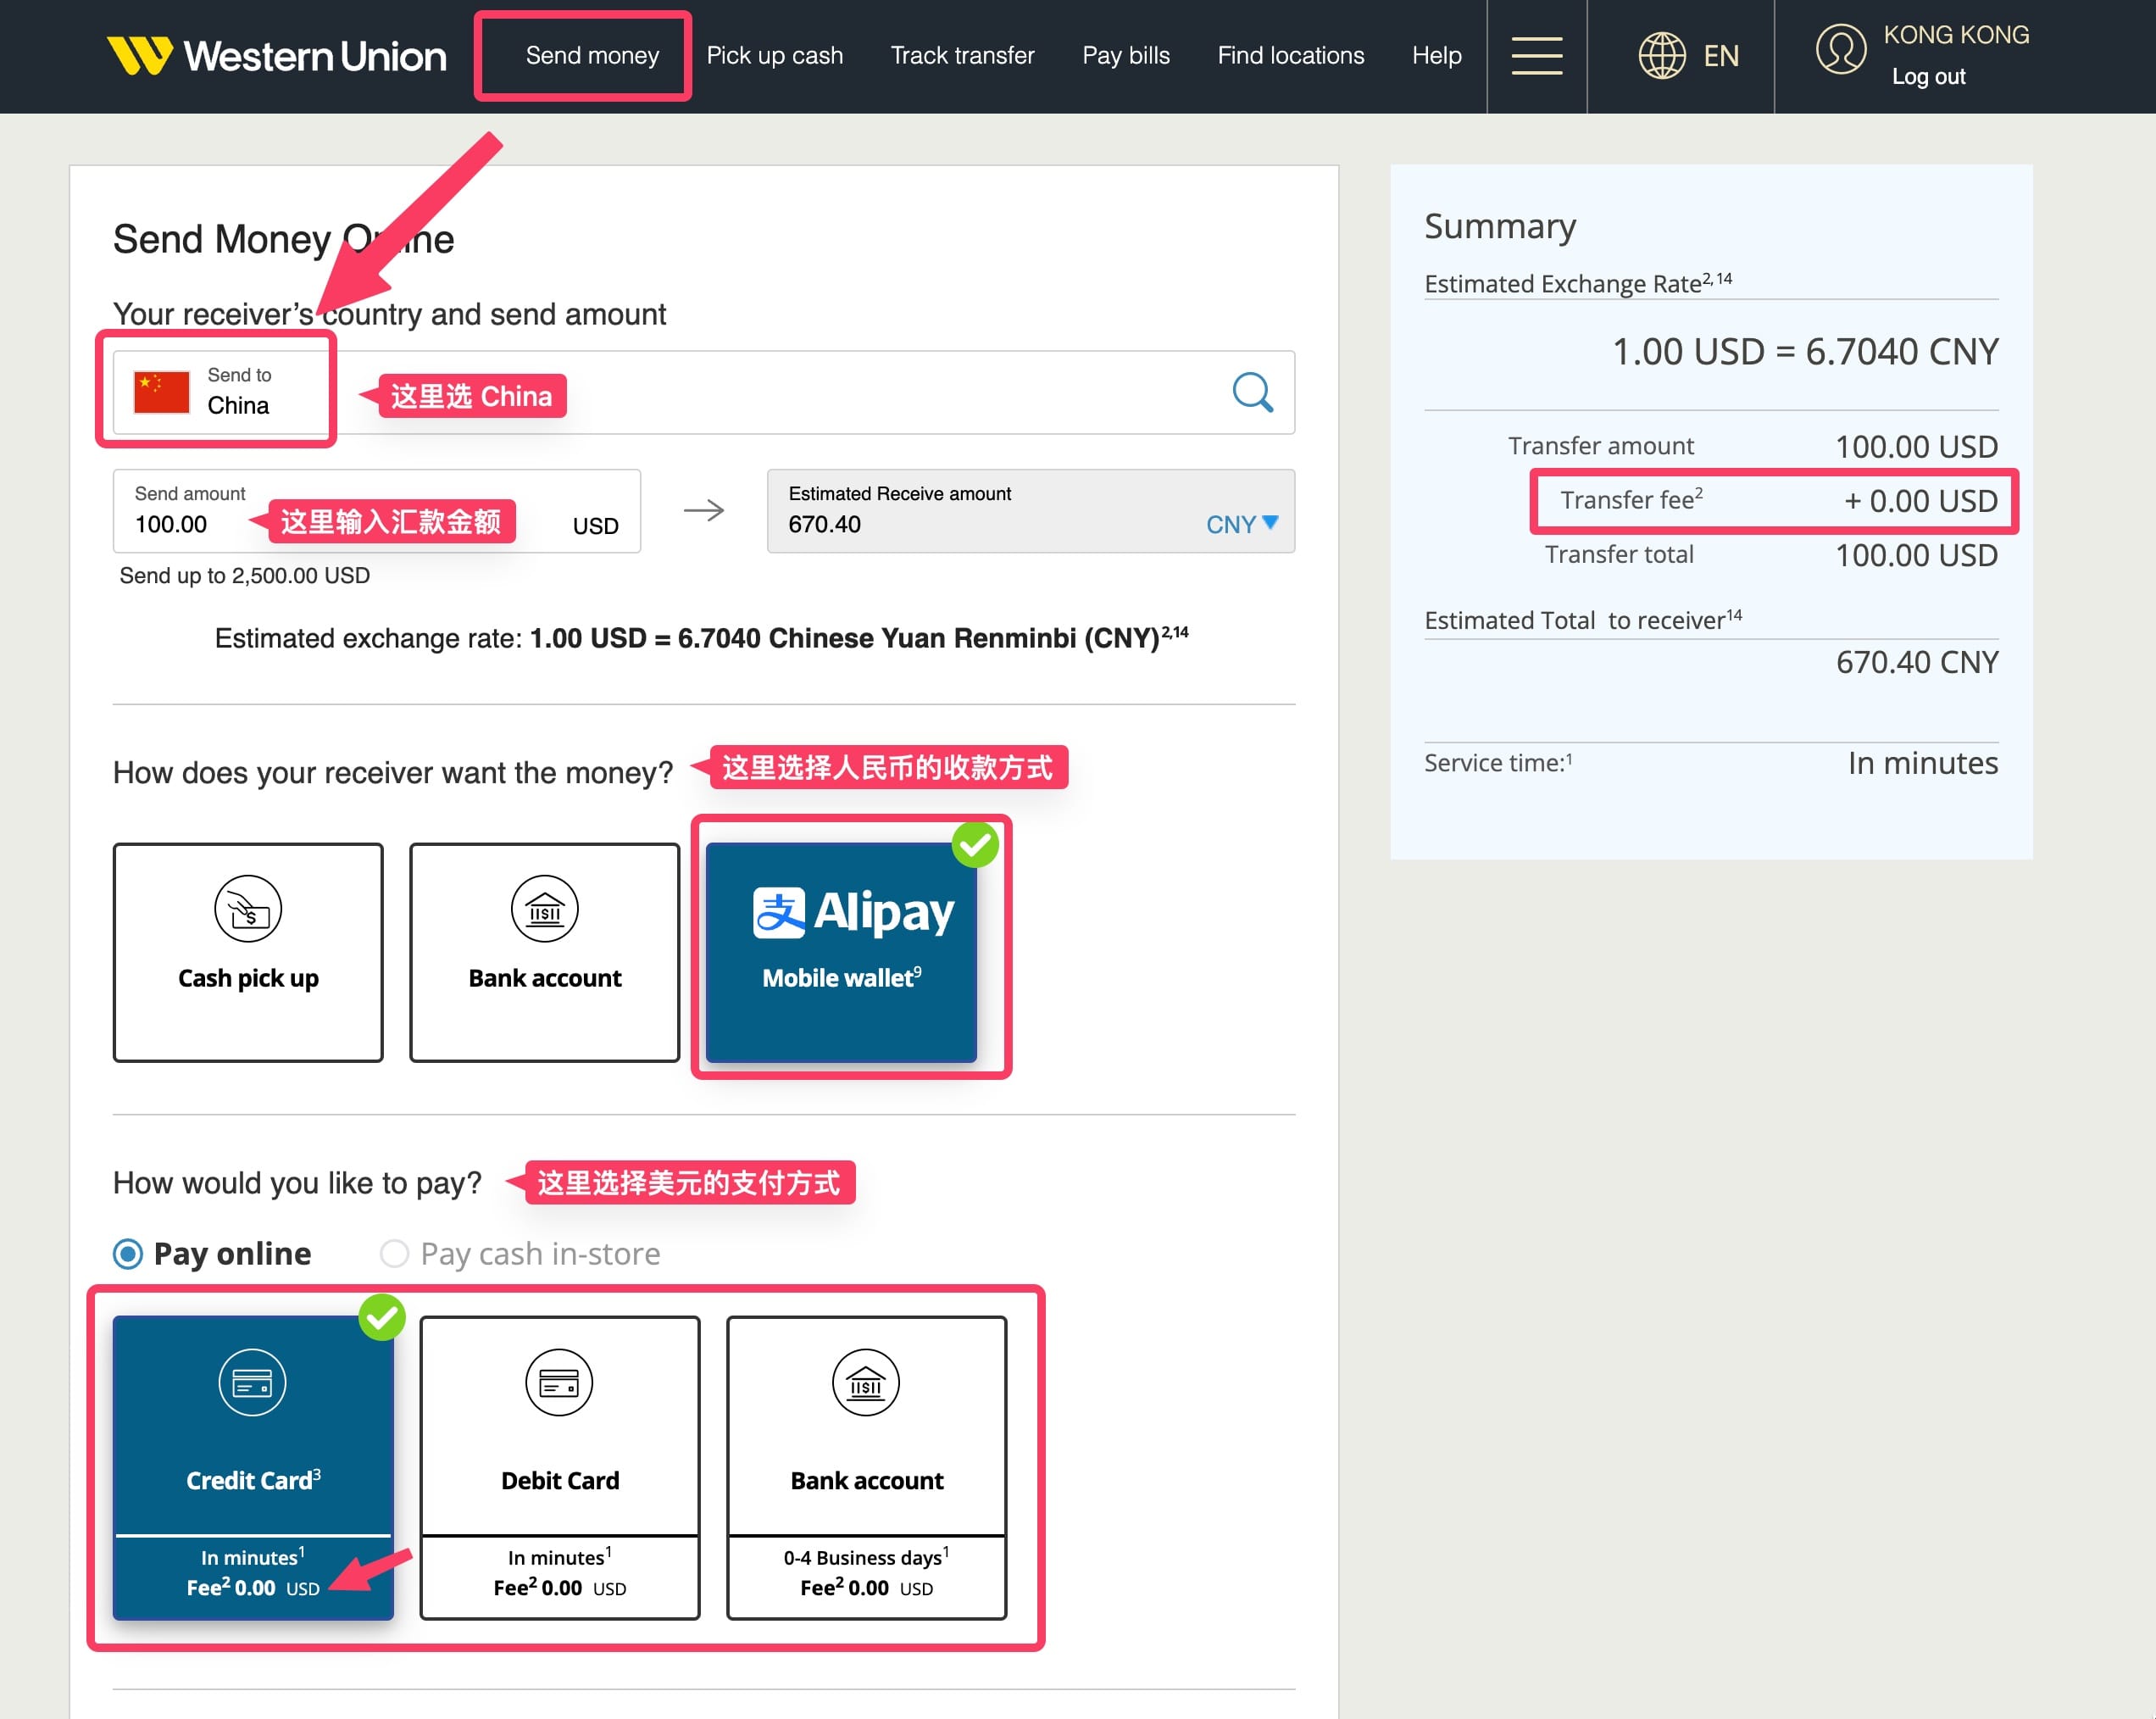Viewport: 2156px width, 1719px height.
Task: Switch to Pay cash in-store
Action: click(395, 1253)
